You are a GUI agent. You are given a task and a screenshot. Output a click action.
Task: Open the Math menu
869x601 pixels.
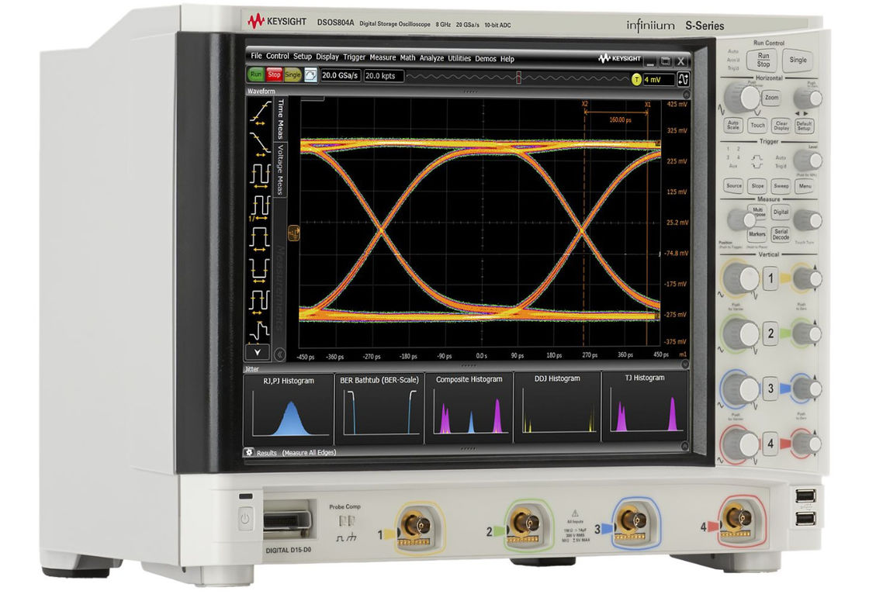(x=408, y=57)
